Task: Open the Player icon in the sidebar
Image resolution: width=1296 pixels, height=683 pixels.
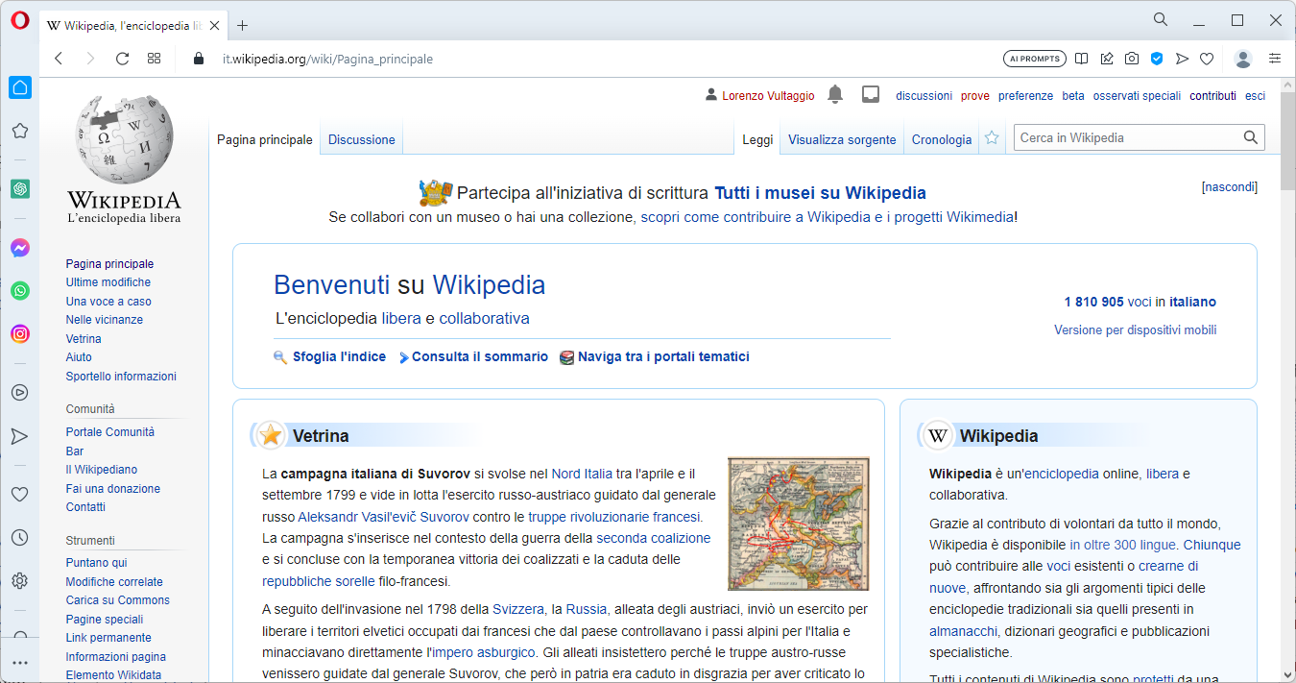Action: 19,392
